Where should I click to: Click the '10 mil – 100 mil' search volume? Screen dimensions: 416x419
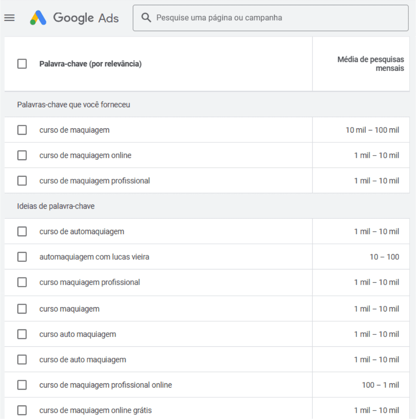pos(372,130)
